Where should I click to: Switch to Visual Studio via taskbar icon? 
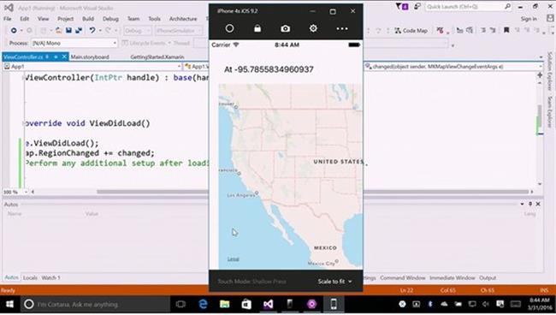[268, 304]
